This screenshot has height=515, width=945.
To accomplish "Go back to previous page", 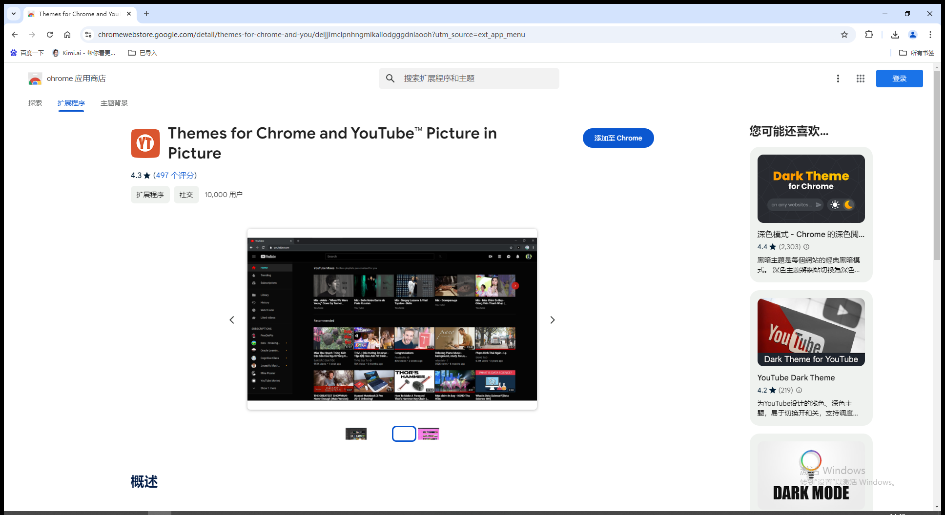I will coord(15,35).
